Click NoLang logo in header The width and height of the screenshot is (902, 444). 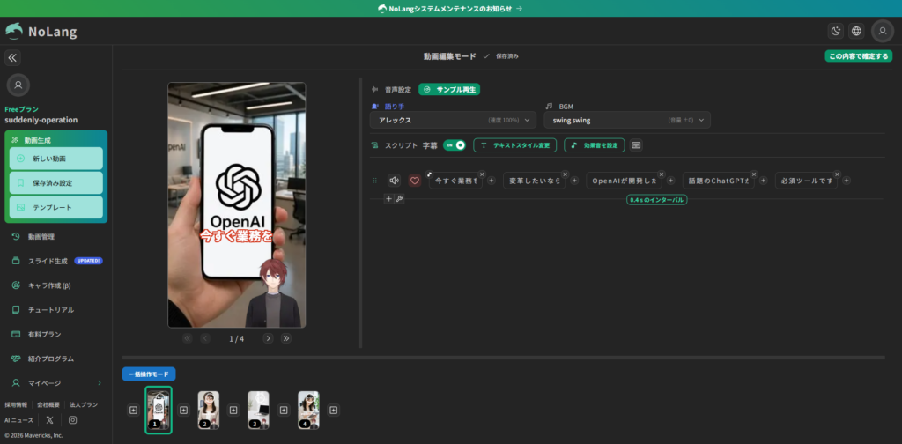tap(41, 32)
